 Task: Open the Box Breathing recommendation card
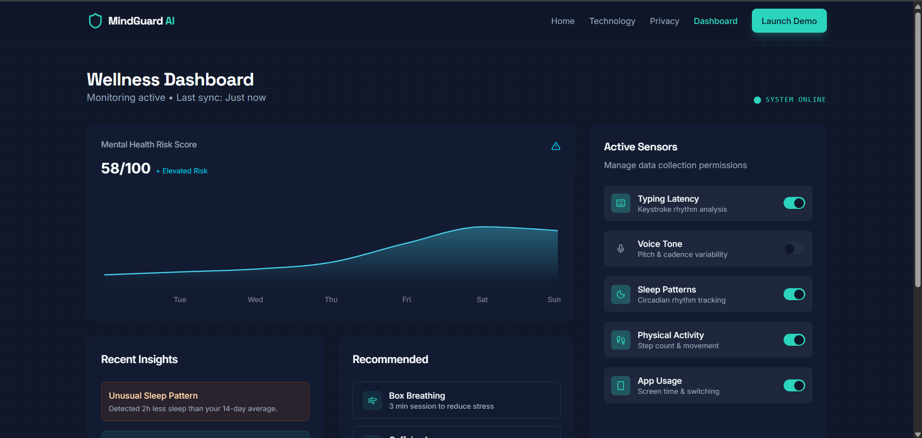click(x=456, y=401)
